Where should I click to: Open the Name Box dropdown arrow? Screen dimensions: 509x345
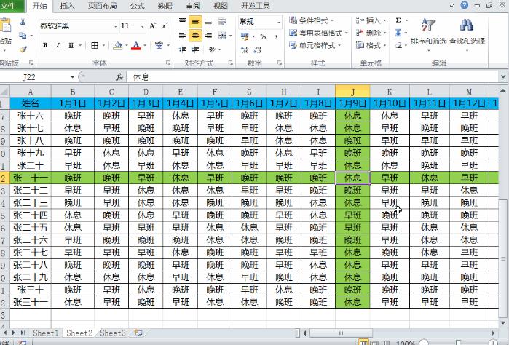tap(72, 77)
